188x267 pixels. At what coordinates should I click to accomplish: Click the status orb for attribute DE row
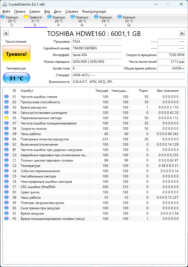6,197
